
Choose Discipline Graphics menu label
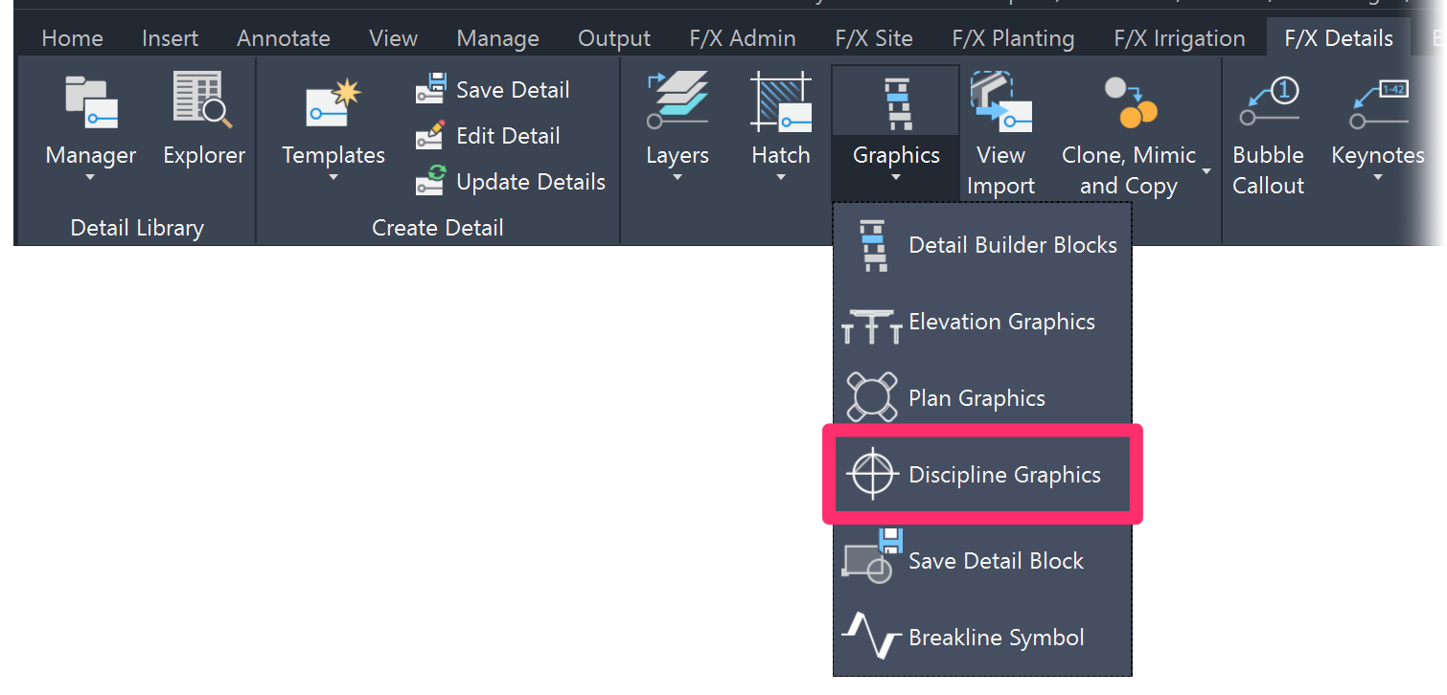[x=1004, y=475]
